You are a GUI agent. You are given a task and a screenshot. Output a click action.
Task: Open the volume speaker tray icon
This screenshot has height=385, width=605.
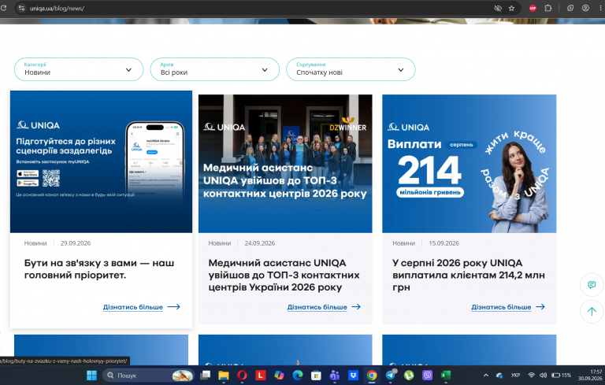(543, 376)
